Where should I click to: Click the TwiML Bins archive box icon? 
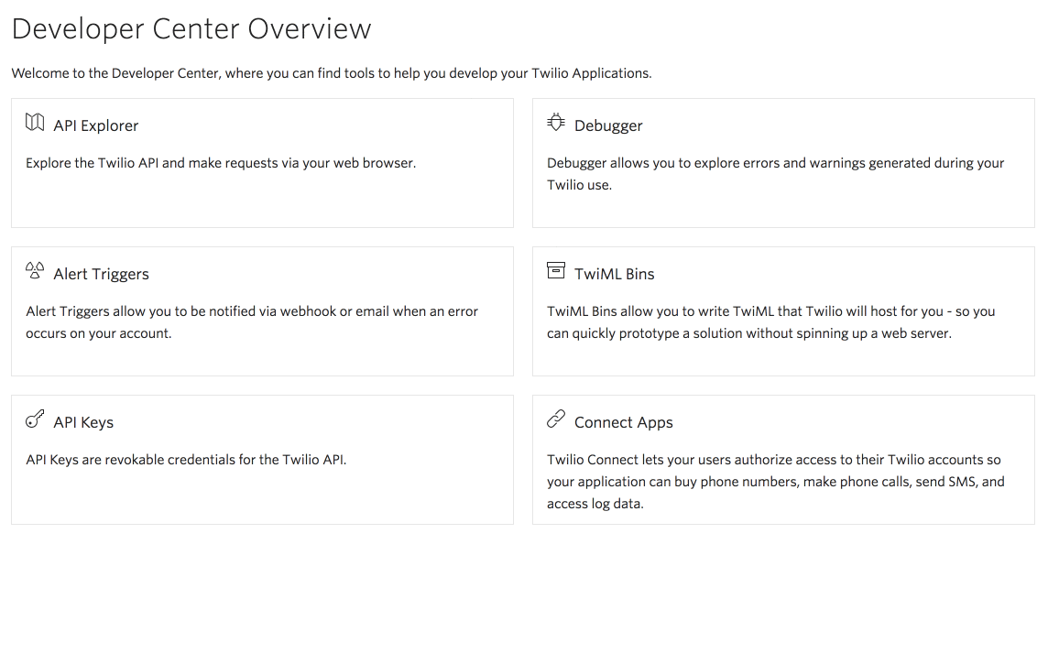click(x=556, y=270)
